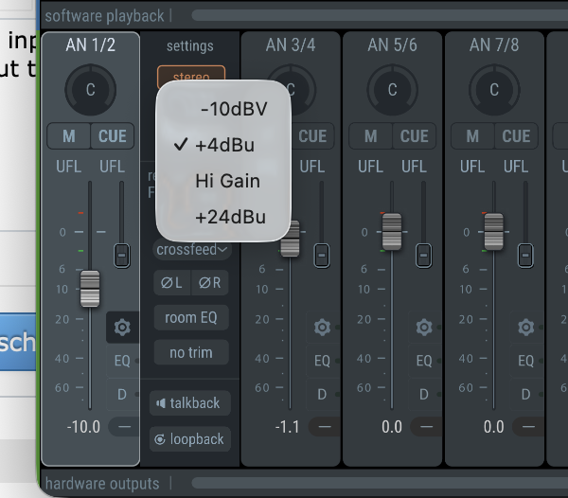
Task: Click the AN 7/8 main fader handle
Action: pyautogui.click(x=494, y=231)
